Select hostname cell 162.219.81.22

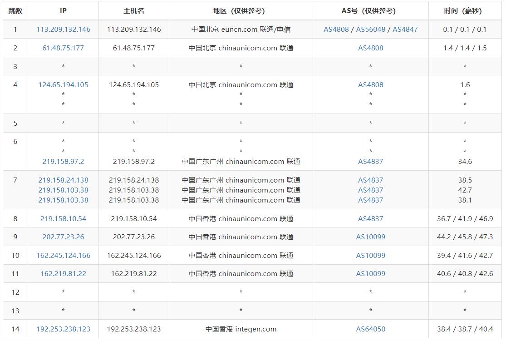coord(134,274)
